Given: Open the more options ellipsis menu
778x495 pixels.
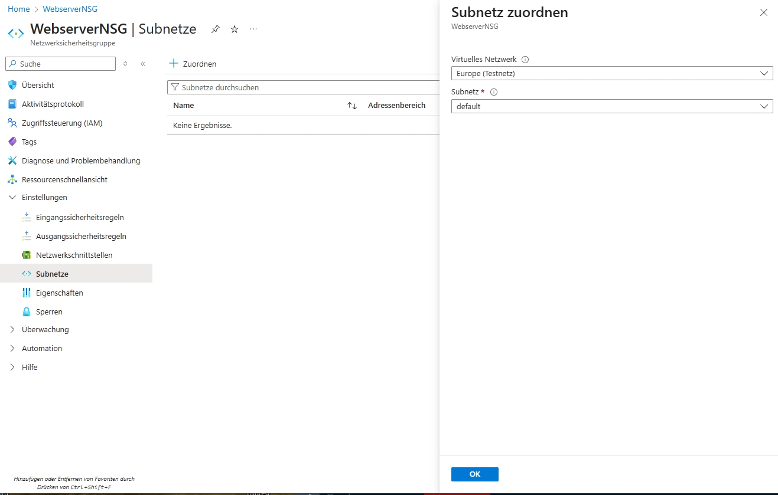Looking at the screenshot, I should pyautogui.click(x=253, y=29).
